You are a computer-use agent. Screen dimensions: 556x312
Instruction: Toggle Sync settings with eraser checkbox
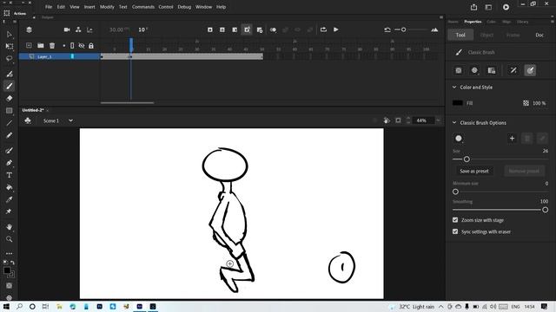tap(455, 231)
